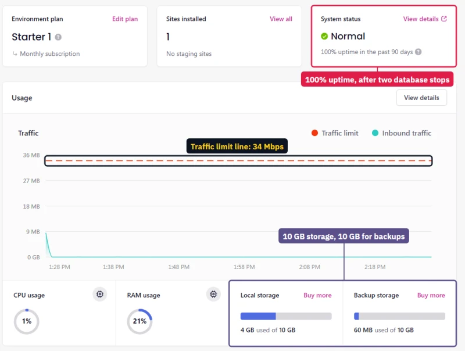The height and width of the screenshot is (351, 465).
Task: Click Buy more for Local storage
Action: click(x=317, y=295)
